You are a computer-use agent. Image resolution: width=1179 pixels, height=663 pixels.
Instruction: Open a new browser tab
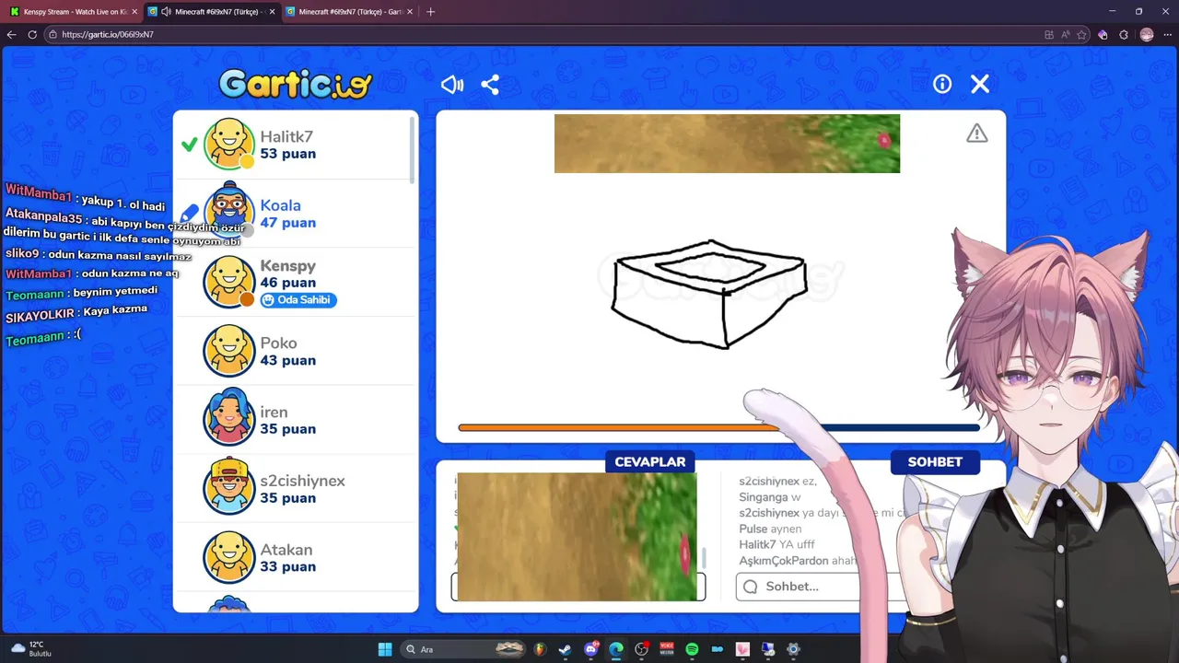pos(430,12)
